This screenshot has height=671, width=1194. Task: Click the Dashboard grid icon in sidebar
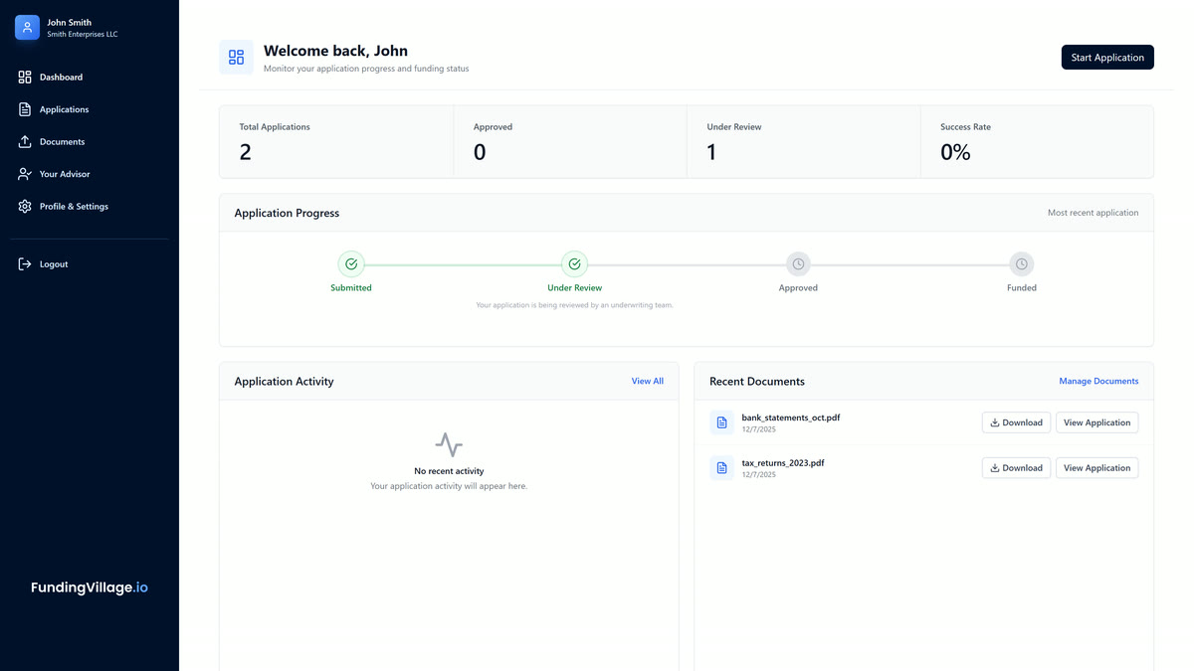pyautogui.click(x=24, y=77)
